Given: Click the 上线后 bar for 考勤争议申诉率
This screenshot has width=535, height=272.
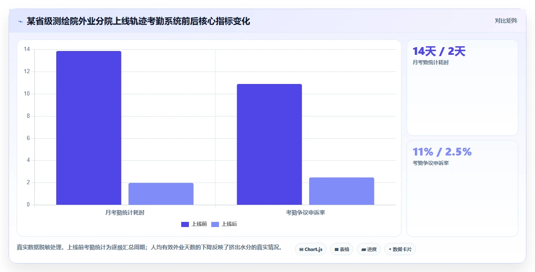Looking at the screenshot, I should [x=342, y=191].
